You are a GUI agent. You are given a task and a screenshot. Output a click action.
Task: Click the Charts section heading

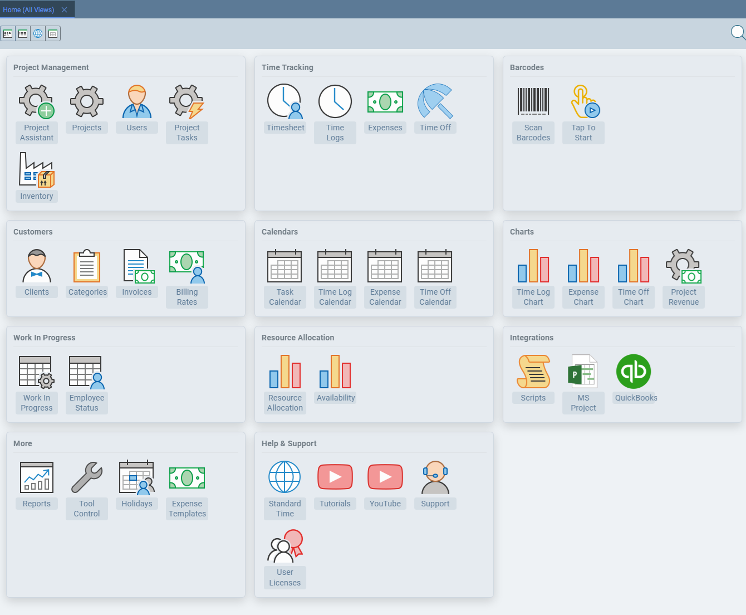click(x=522, y=232)
